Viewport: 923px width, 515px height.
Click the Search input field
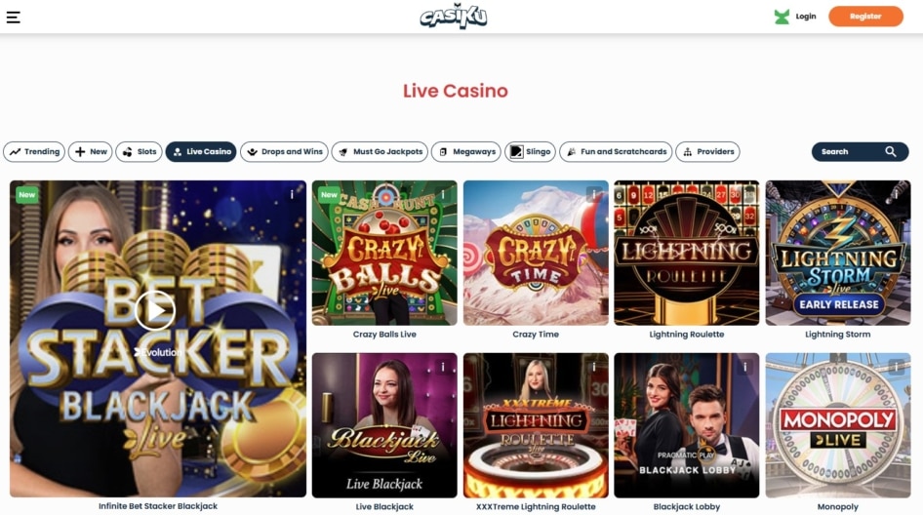click(x=860, y=152)
